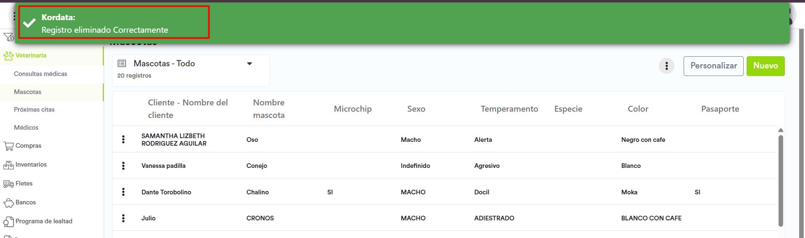Click the Compras shopping cart icon
The height and width of the screenshot is (238, 805).
(x=8, y=146)
